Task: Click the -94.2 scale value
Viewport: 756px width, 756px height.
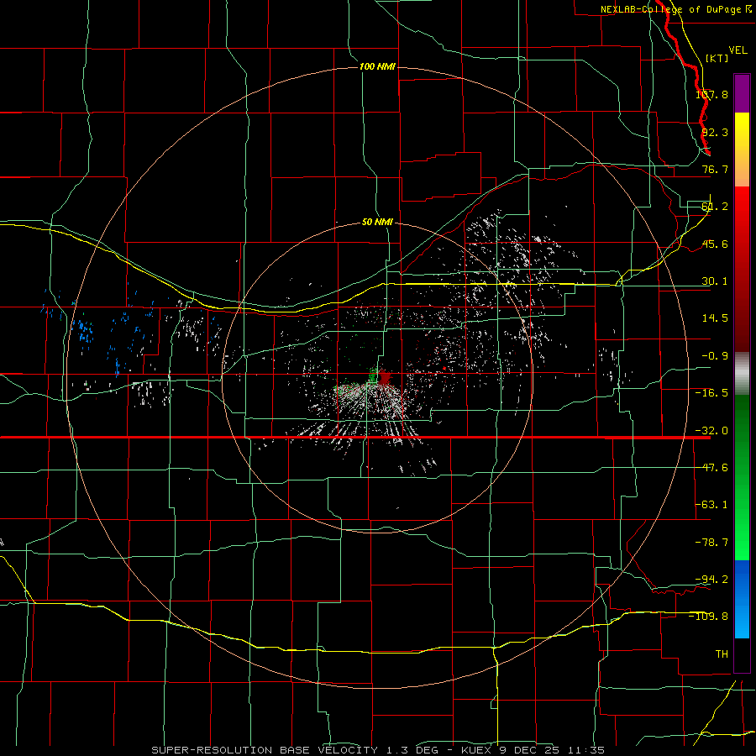Action: (x=711, y=579)
